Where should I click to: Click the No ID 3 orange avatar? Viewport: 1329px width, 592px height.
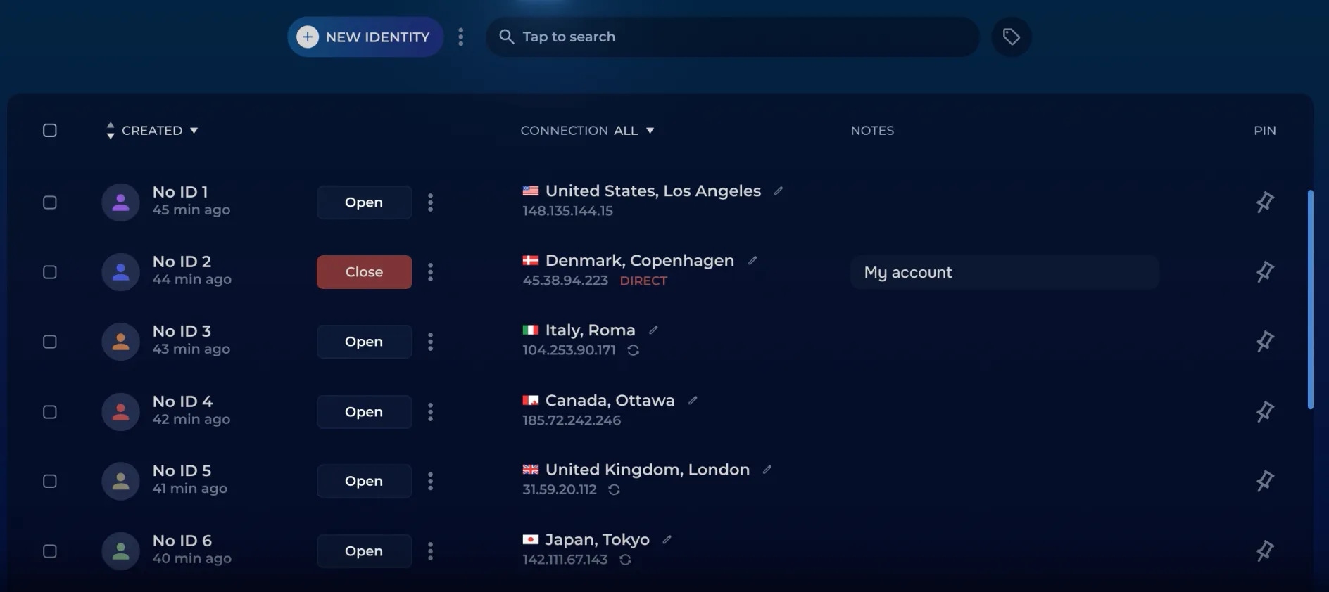click(x=120, y=342)
